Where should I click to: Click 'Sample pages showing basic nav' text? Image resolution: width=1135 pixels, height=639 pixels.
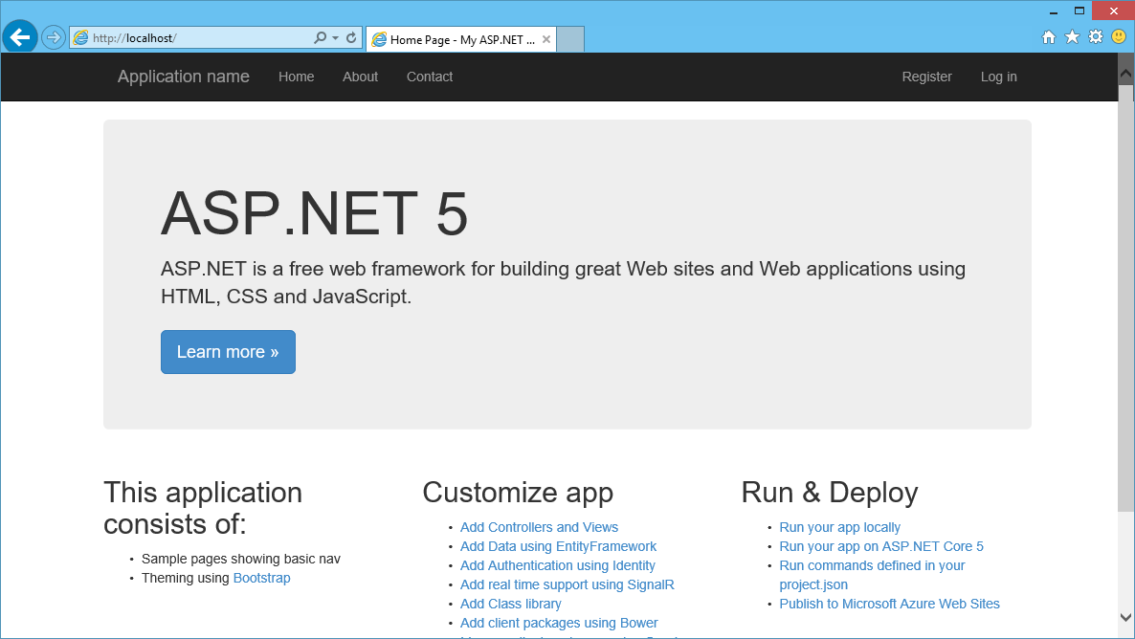[241, 560]
